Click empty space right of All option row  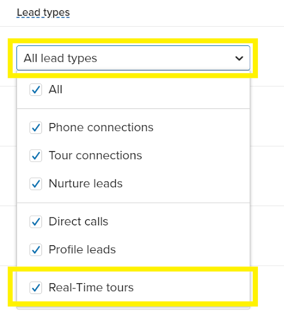tap(154, 90)
